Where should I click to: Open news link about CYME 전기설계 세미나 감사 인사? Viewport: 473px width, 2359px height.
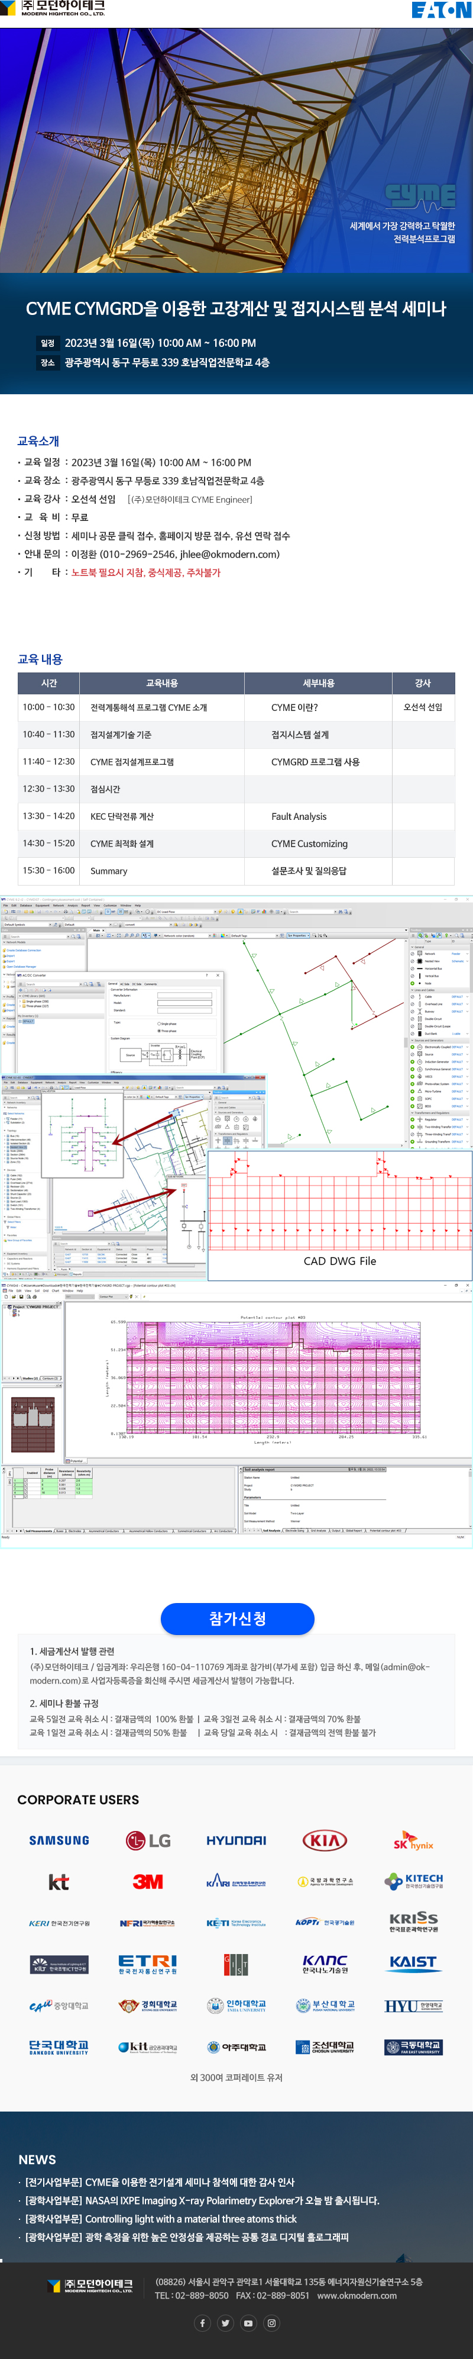(159, 2181)
